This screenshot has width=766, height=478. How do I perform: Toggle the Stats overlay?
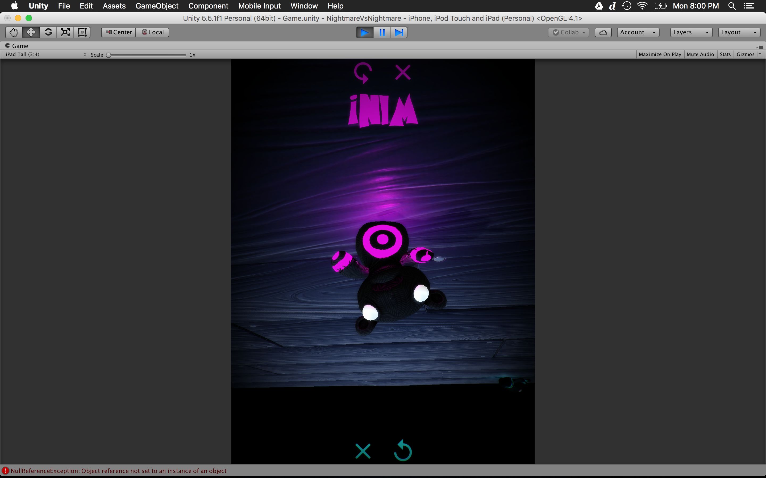tap(725, 54)
